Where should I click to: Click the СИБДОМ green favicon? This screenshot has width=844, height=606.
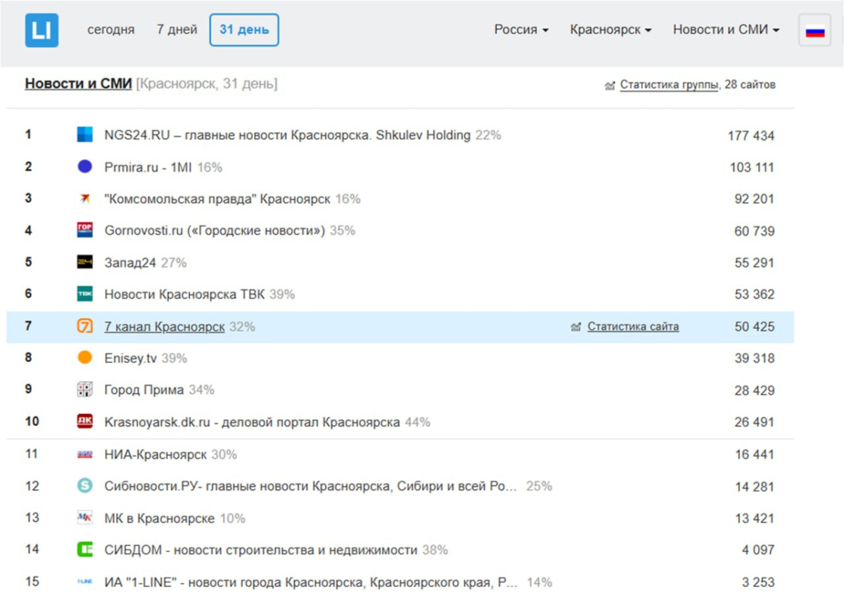pyautogui.click(x=84, y=550)
